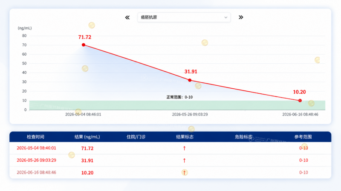
Task: Select table row time 2026-06-16 08:48:46
Action: pos(36,172)
